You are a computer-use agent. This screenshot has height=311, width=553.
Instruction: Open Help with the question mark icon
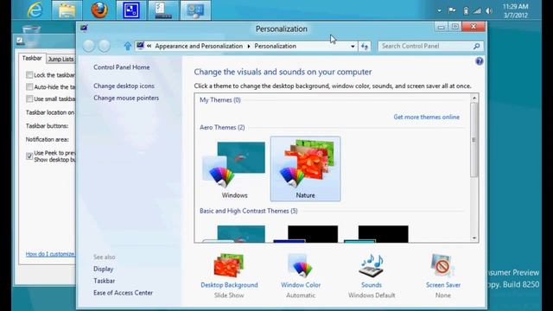coord(479,61)
